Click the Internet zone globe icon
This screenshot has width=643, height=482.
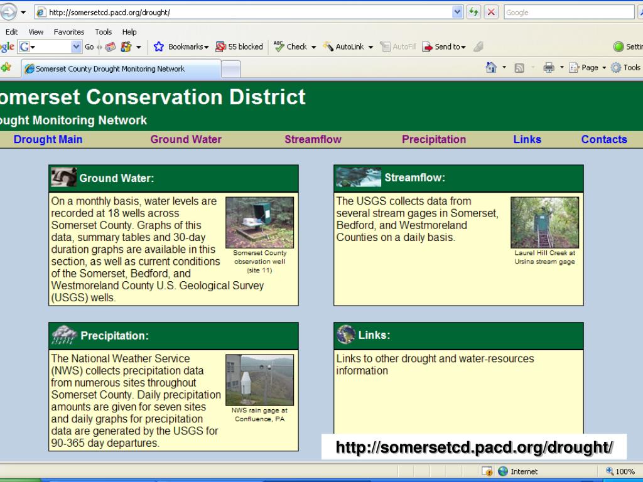click(x=503, y=471)
